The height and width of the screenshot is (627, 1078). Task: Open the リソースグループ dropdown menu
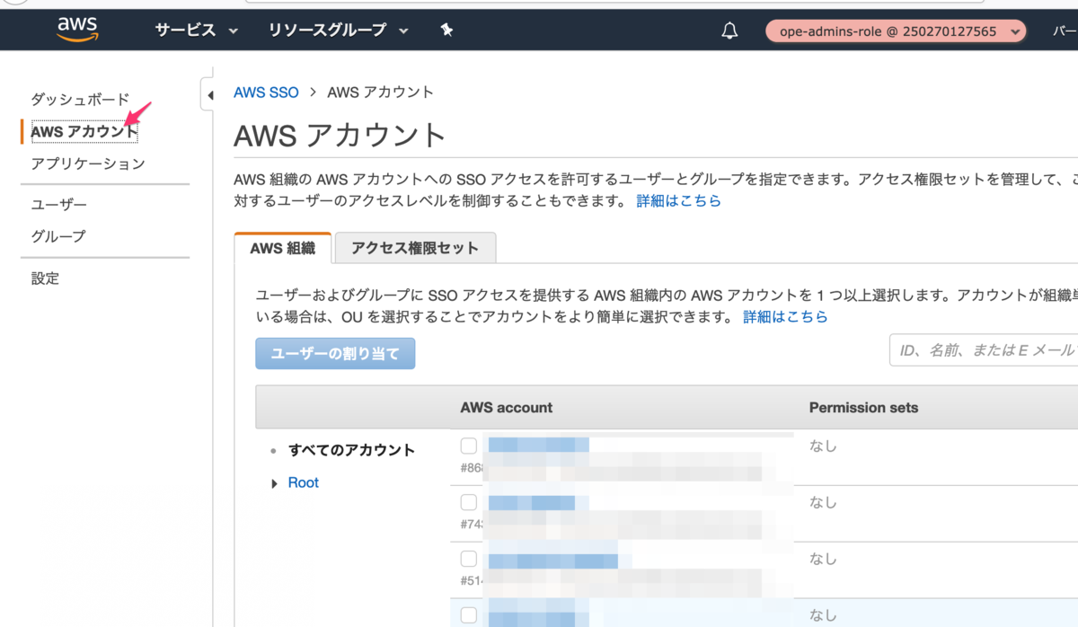338,31
